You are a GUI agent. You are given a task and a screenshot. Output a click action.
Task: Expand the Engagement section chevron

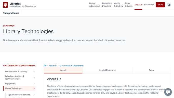pos(34,84)
